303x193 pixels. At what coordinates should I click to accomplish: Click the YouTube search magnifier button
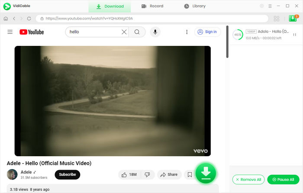pos(137,32)
